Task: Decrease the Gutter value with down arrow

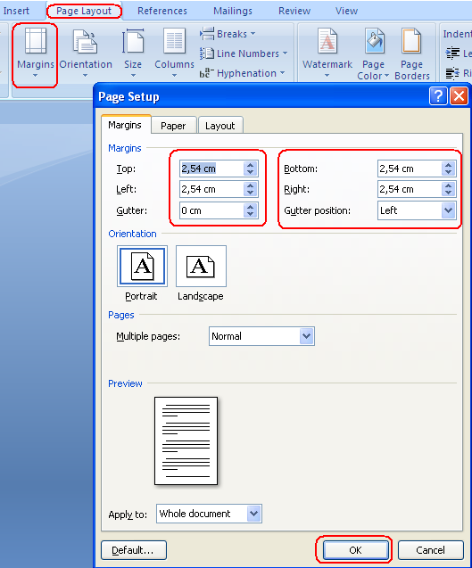Action: click(x=250, y=214)
